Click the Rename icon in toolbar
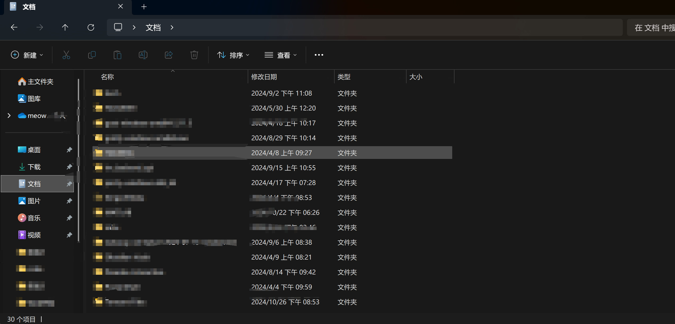 point(143,55)
